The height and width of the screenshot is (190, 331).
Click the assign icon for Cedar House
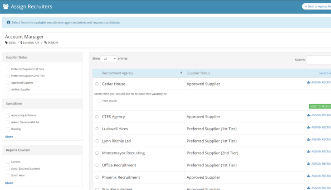(x=309, y=82)
